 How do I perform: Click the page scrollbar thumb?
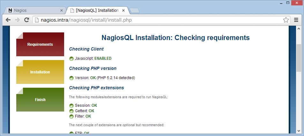pos(299,58)
